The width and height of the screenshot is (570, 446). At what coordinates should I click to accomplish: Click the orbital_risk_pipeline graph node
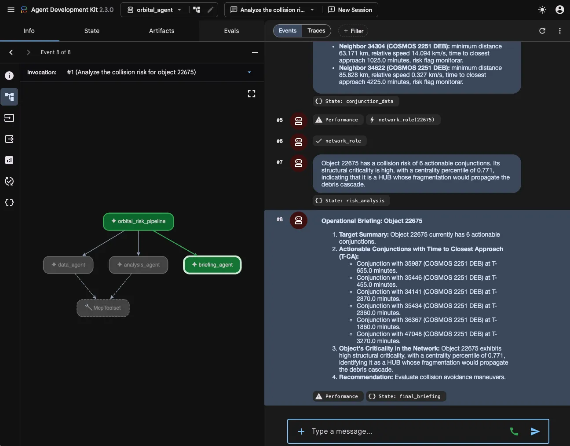coord(139,221)
